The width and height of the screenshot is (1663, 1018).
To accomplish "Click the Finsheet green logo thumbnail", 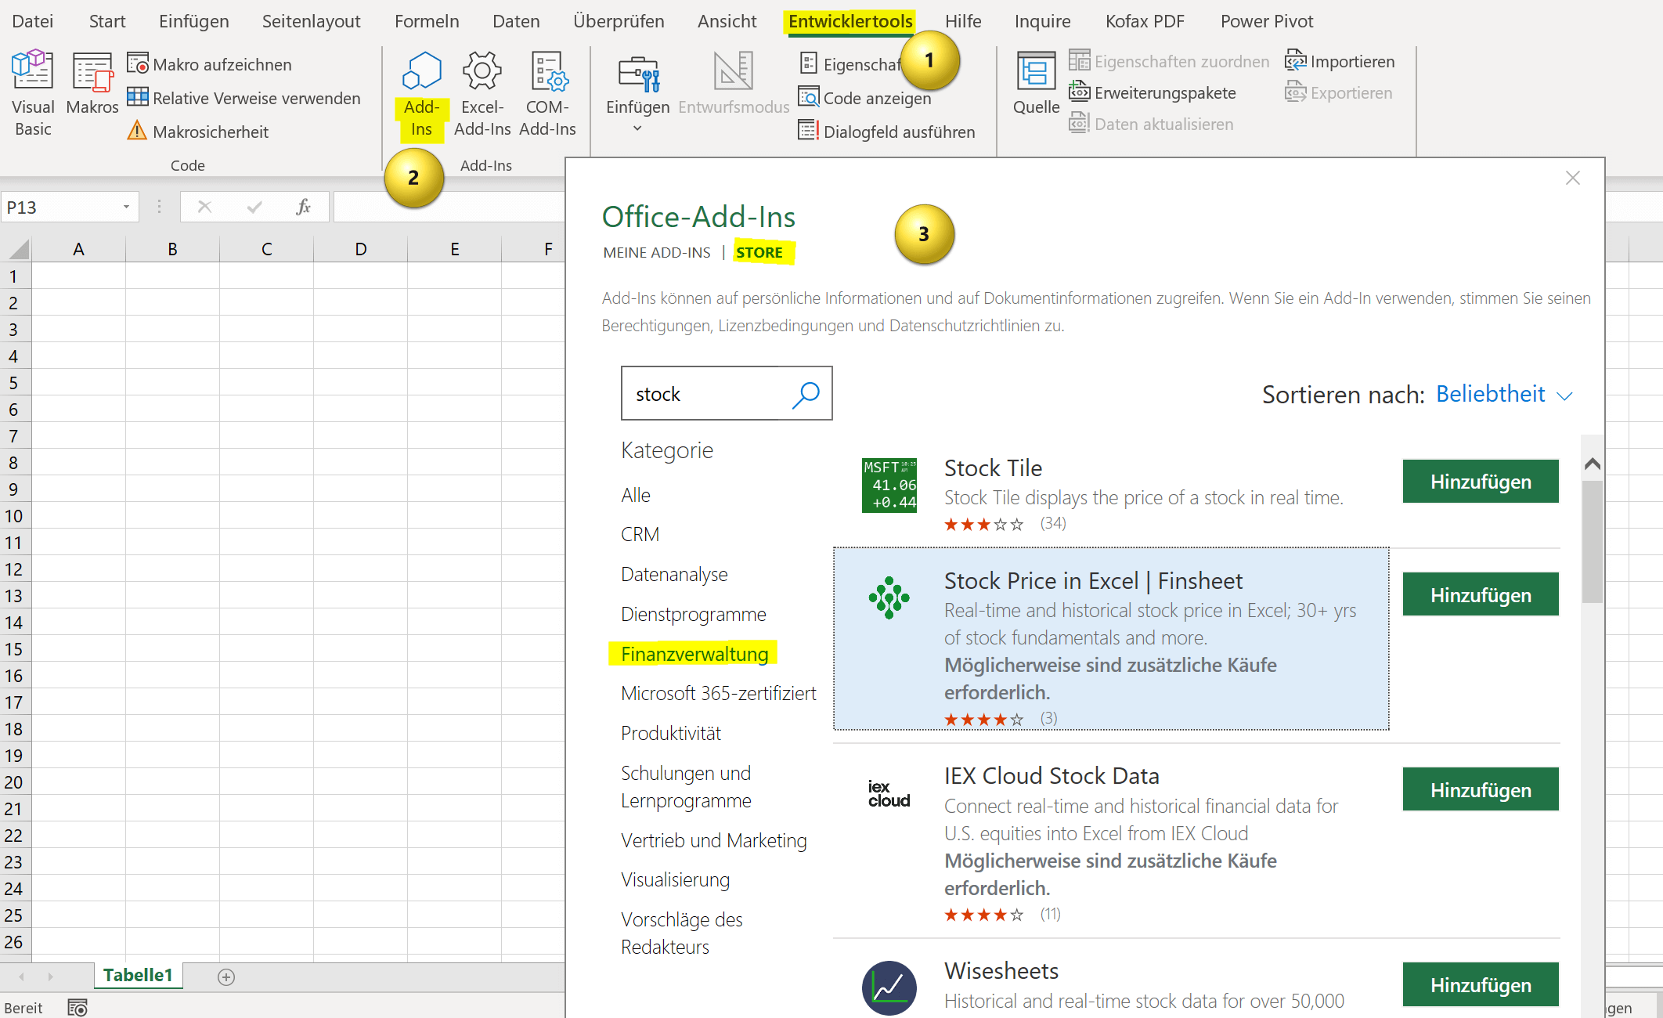I will point(889,598).
